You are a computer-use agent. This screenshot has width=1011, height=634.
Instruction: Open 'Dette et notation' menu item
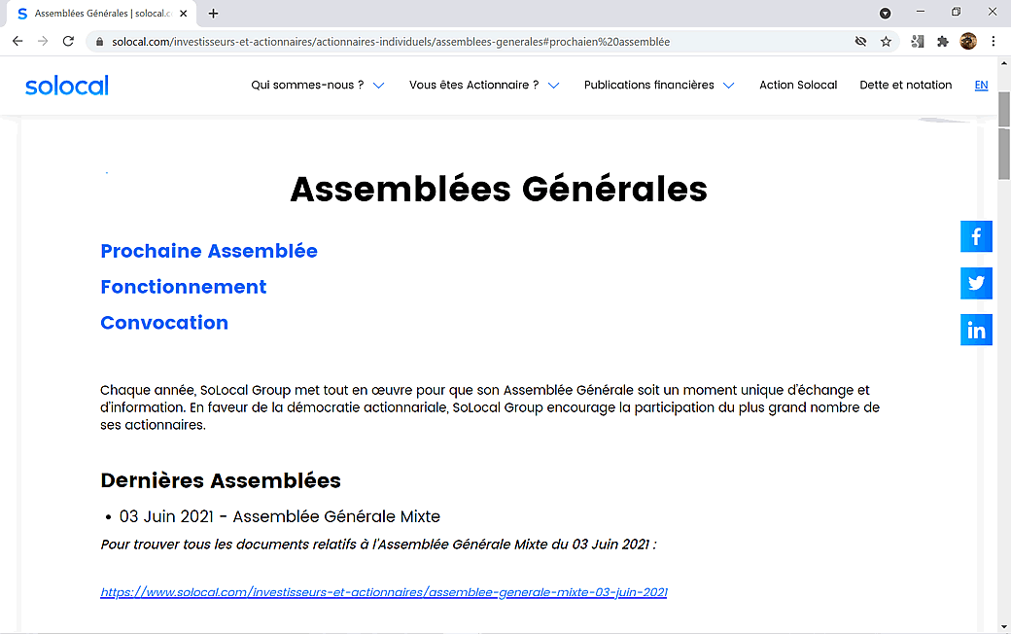(905, 86)
